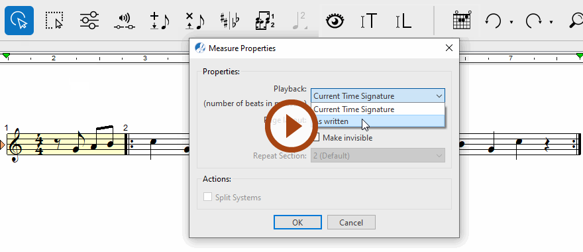Click the magnifier zoom icon
This screenshot has width=583, height=252.
click(x=576, y=21)
